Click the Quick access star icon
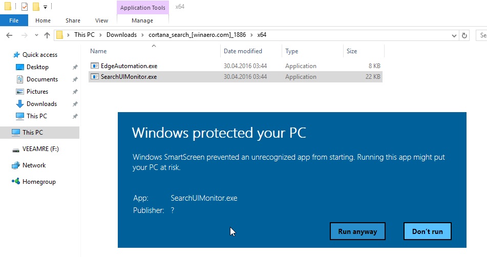Screen dimensions: 487x257 16,55
